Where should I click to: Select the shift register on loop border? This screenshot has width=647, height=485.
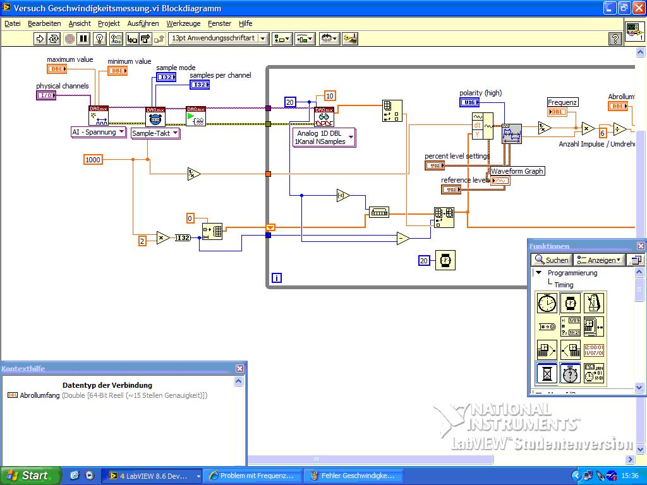[x=270, y=227]
